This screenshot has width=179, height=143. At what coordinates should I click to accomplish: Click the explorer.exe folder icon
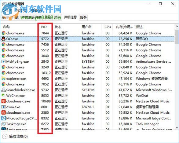(3, 79)
